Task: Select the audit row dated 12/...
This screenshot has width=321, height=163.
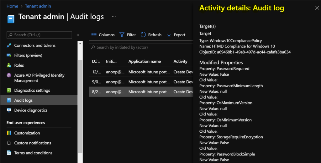Action: pyautogui.click(x=141, y=72)
